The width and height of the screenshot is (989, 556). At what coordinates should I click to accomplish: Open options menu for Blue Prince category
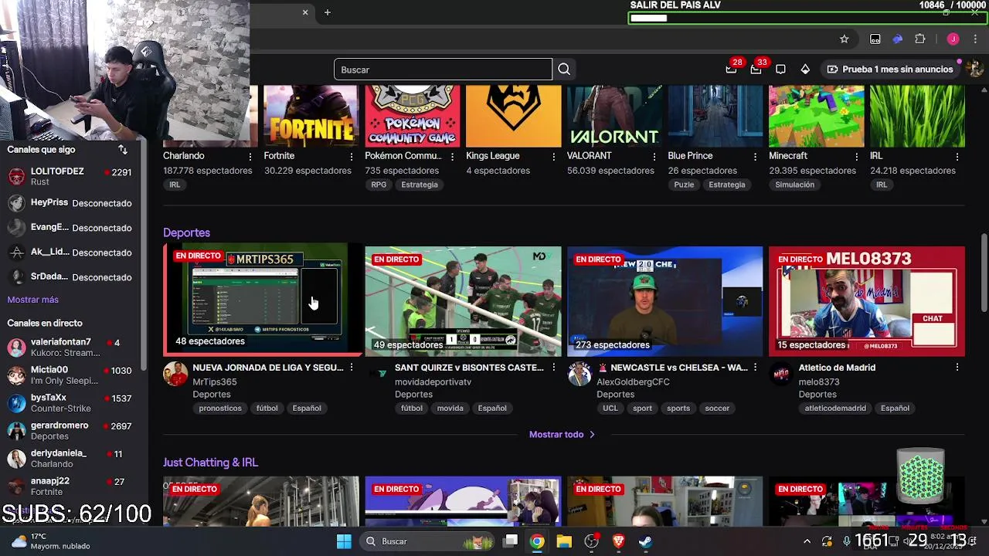(756, 156)
